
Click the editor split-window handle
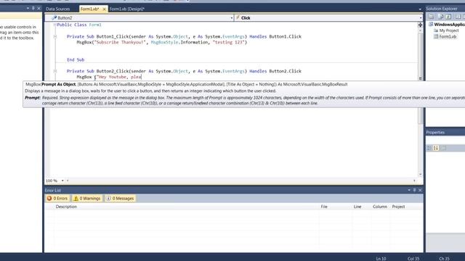(420, 25)
